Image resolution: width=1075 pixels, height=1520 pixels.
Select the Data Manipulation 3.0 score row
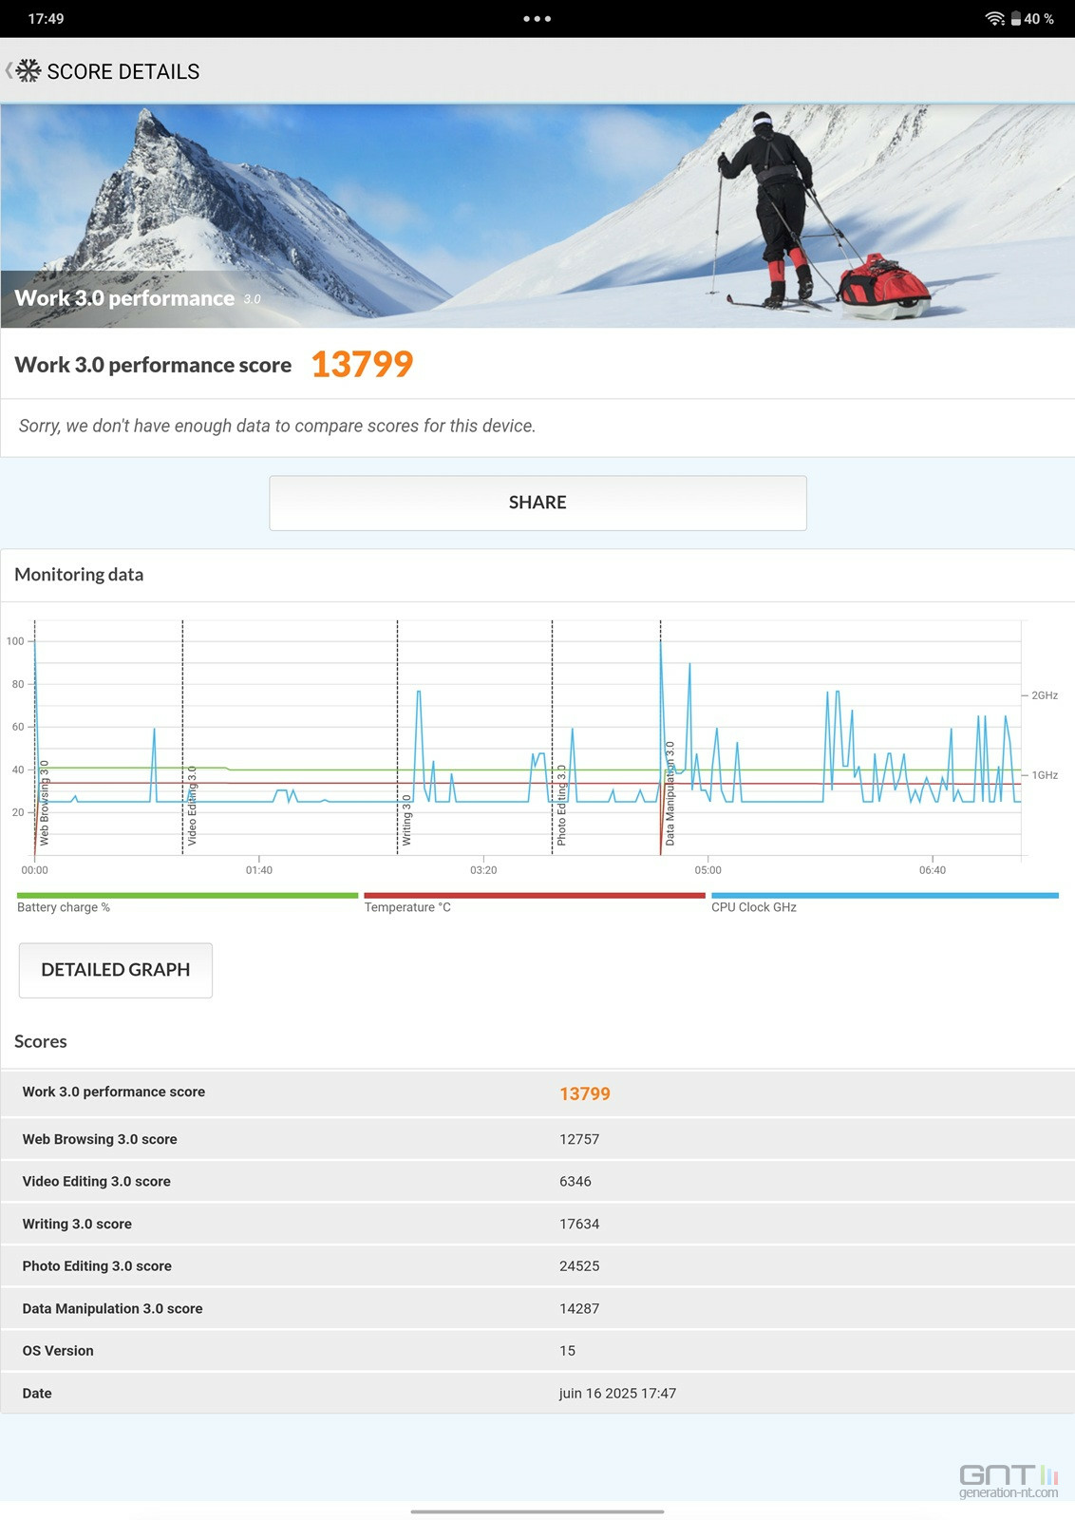(537, 1308)
